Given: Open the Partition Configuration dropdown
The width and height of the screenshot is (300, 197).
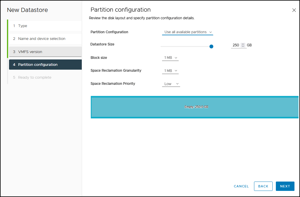Looking at the screenshot, I should coord(187,32).
